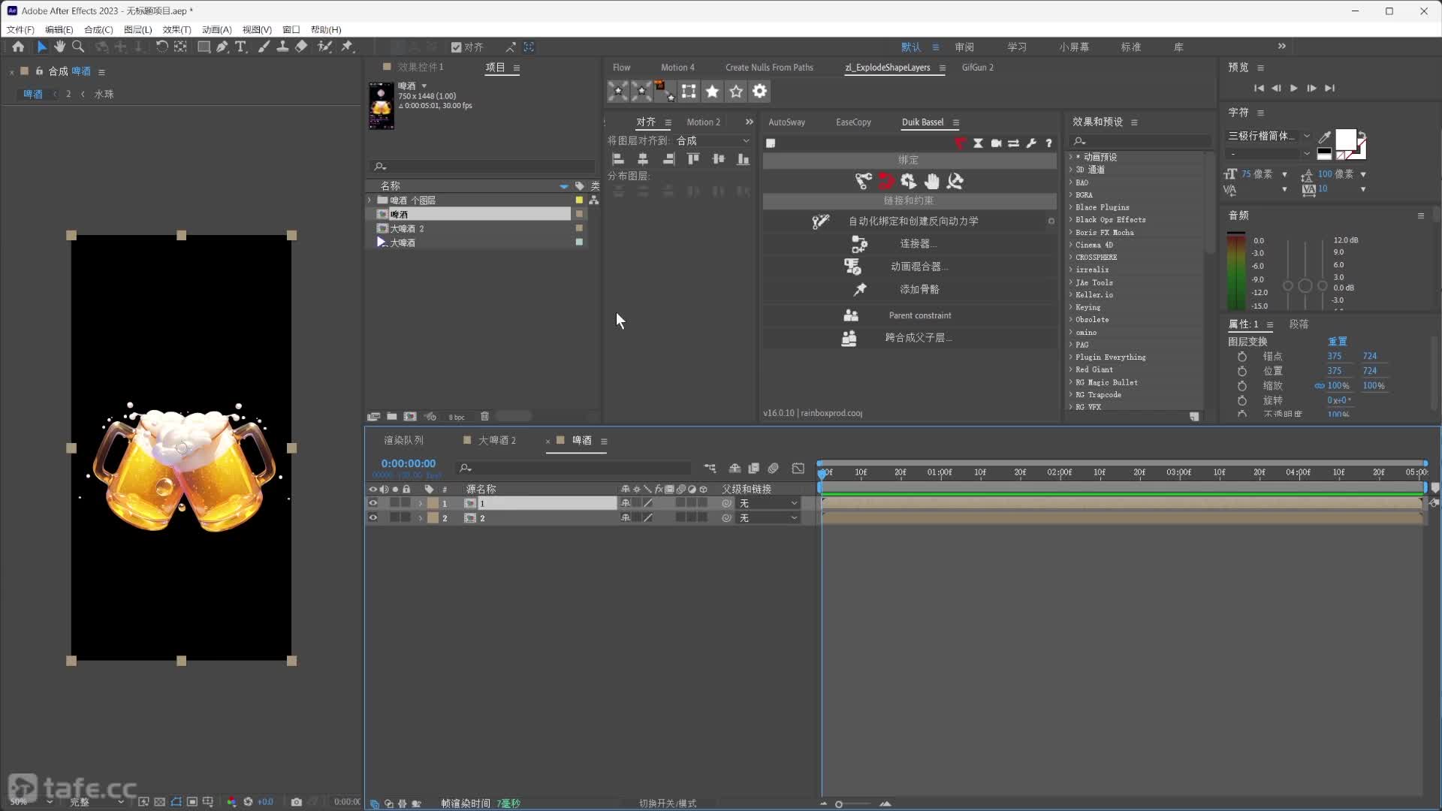Viewport: 1442px width, 811px height.
Task: Click the audio panel level slider knob
Action: [x=1305, y=286]
